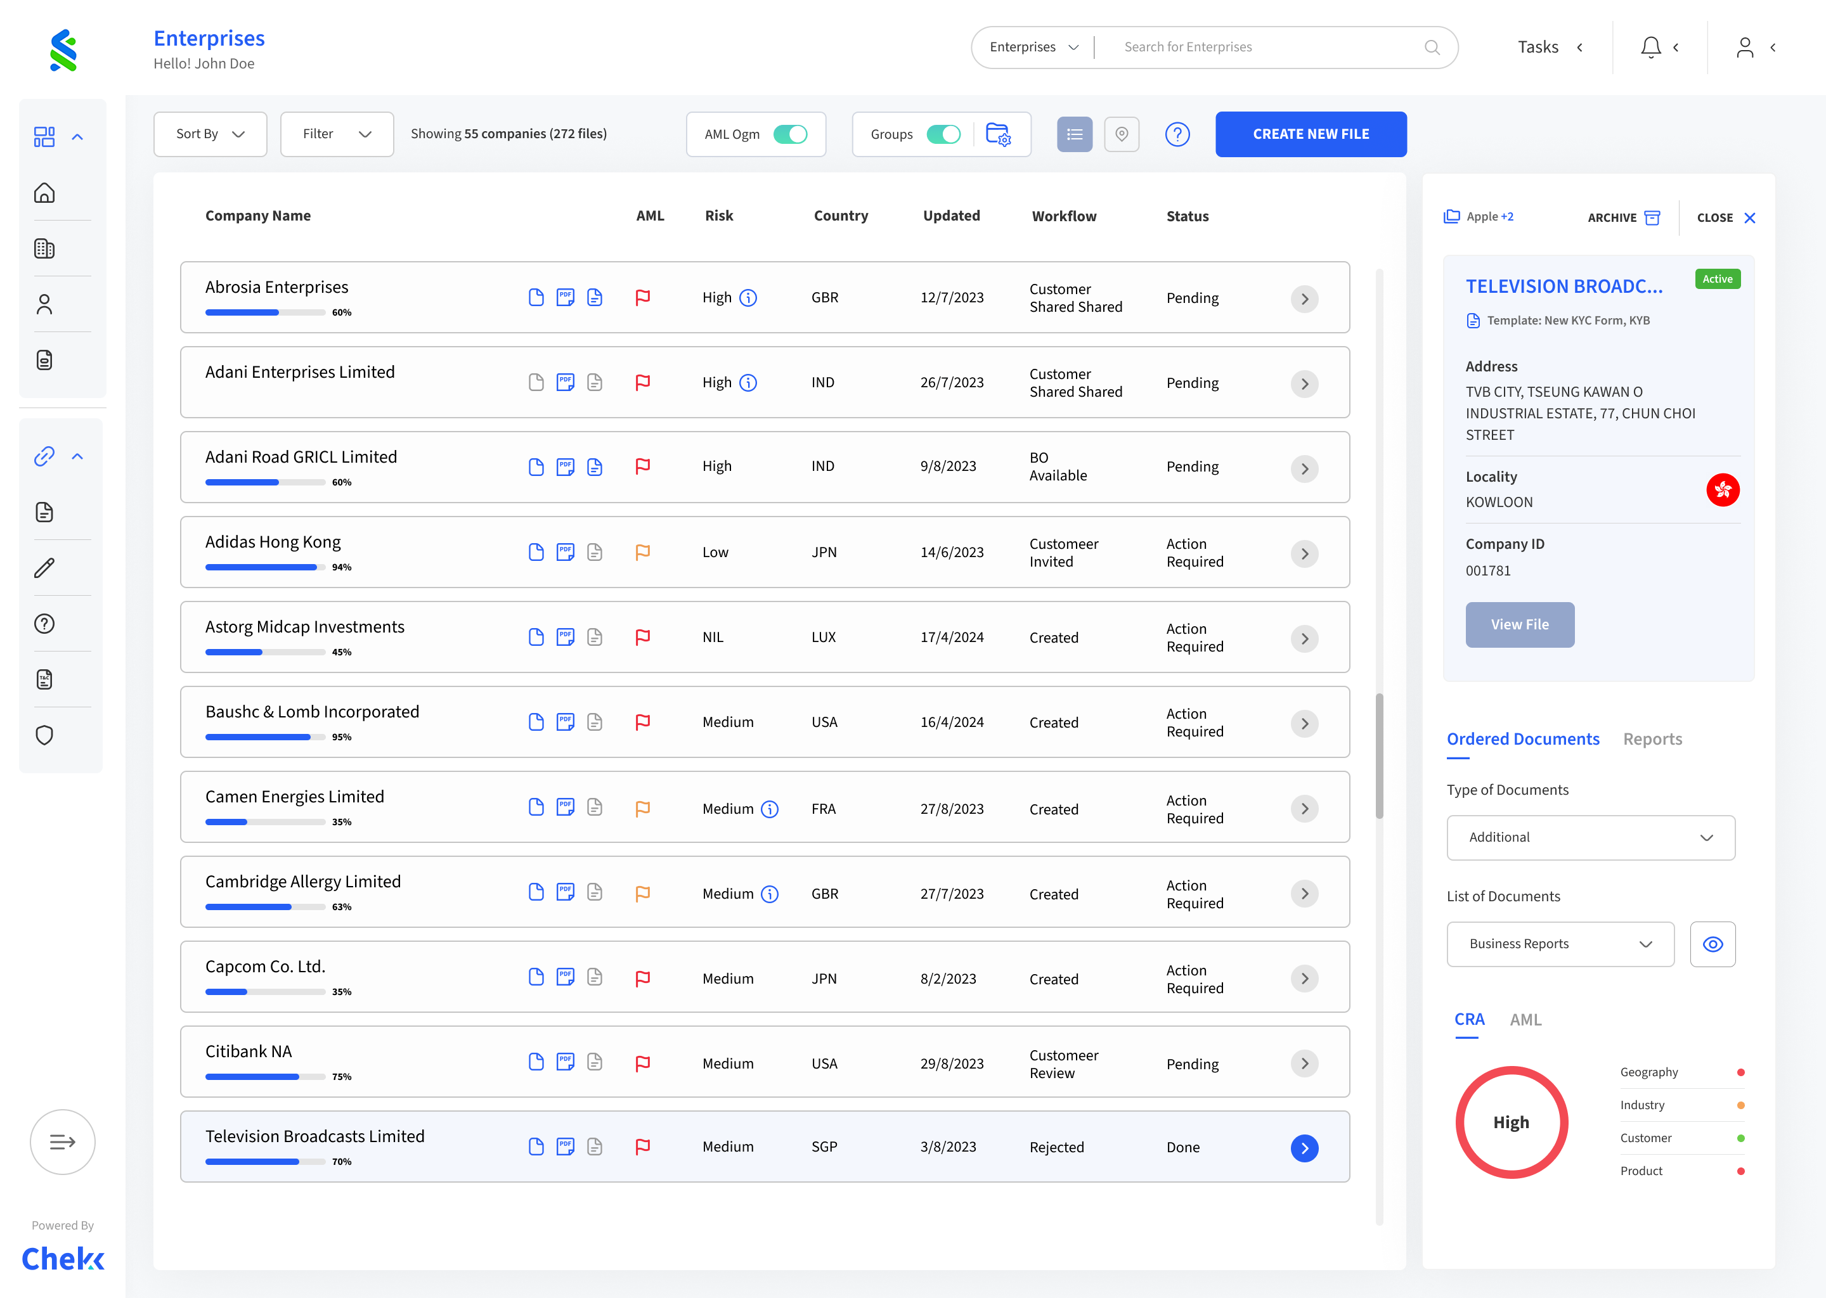Open the T&C document icon in sidebar
1826x1298 pixels.
(45, 679)
